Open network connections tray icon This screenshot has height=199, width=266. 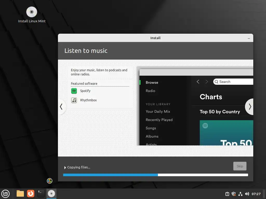pyautogui.click(x=240, y=194)
